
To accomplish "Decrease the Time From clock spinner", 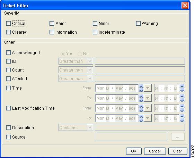I will [x=182, y=90].
